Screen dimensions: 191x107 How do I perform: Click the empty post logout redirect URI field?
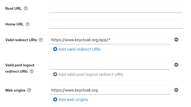coord(109,65)
